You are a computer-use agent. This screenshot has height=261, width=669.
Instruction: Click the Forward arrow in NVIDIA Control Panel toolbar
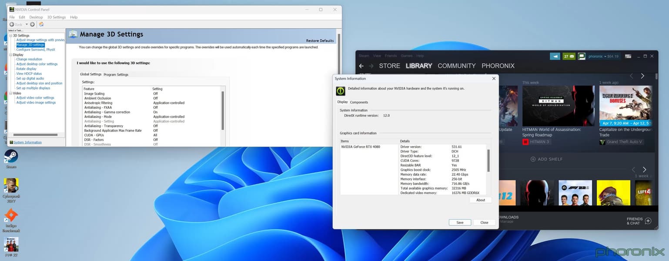(x=32, y=24)
